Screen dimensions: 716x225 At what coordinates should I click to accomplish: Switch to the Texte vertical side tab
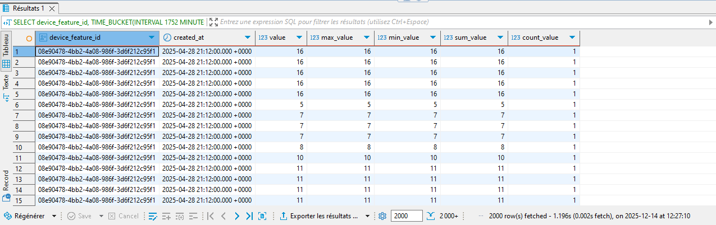point(6,88)
